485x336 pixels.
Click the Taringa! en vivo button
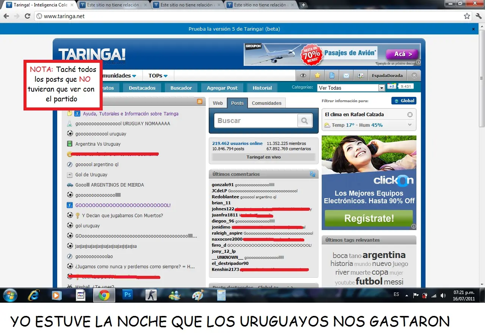[264, 157]
